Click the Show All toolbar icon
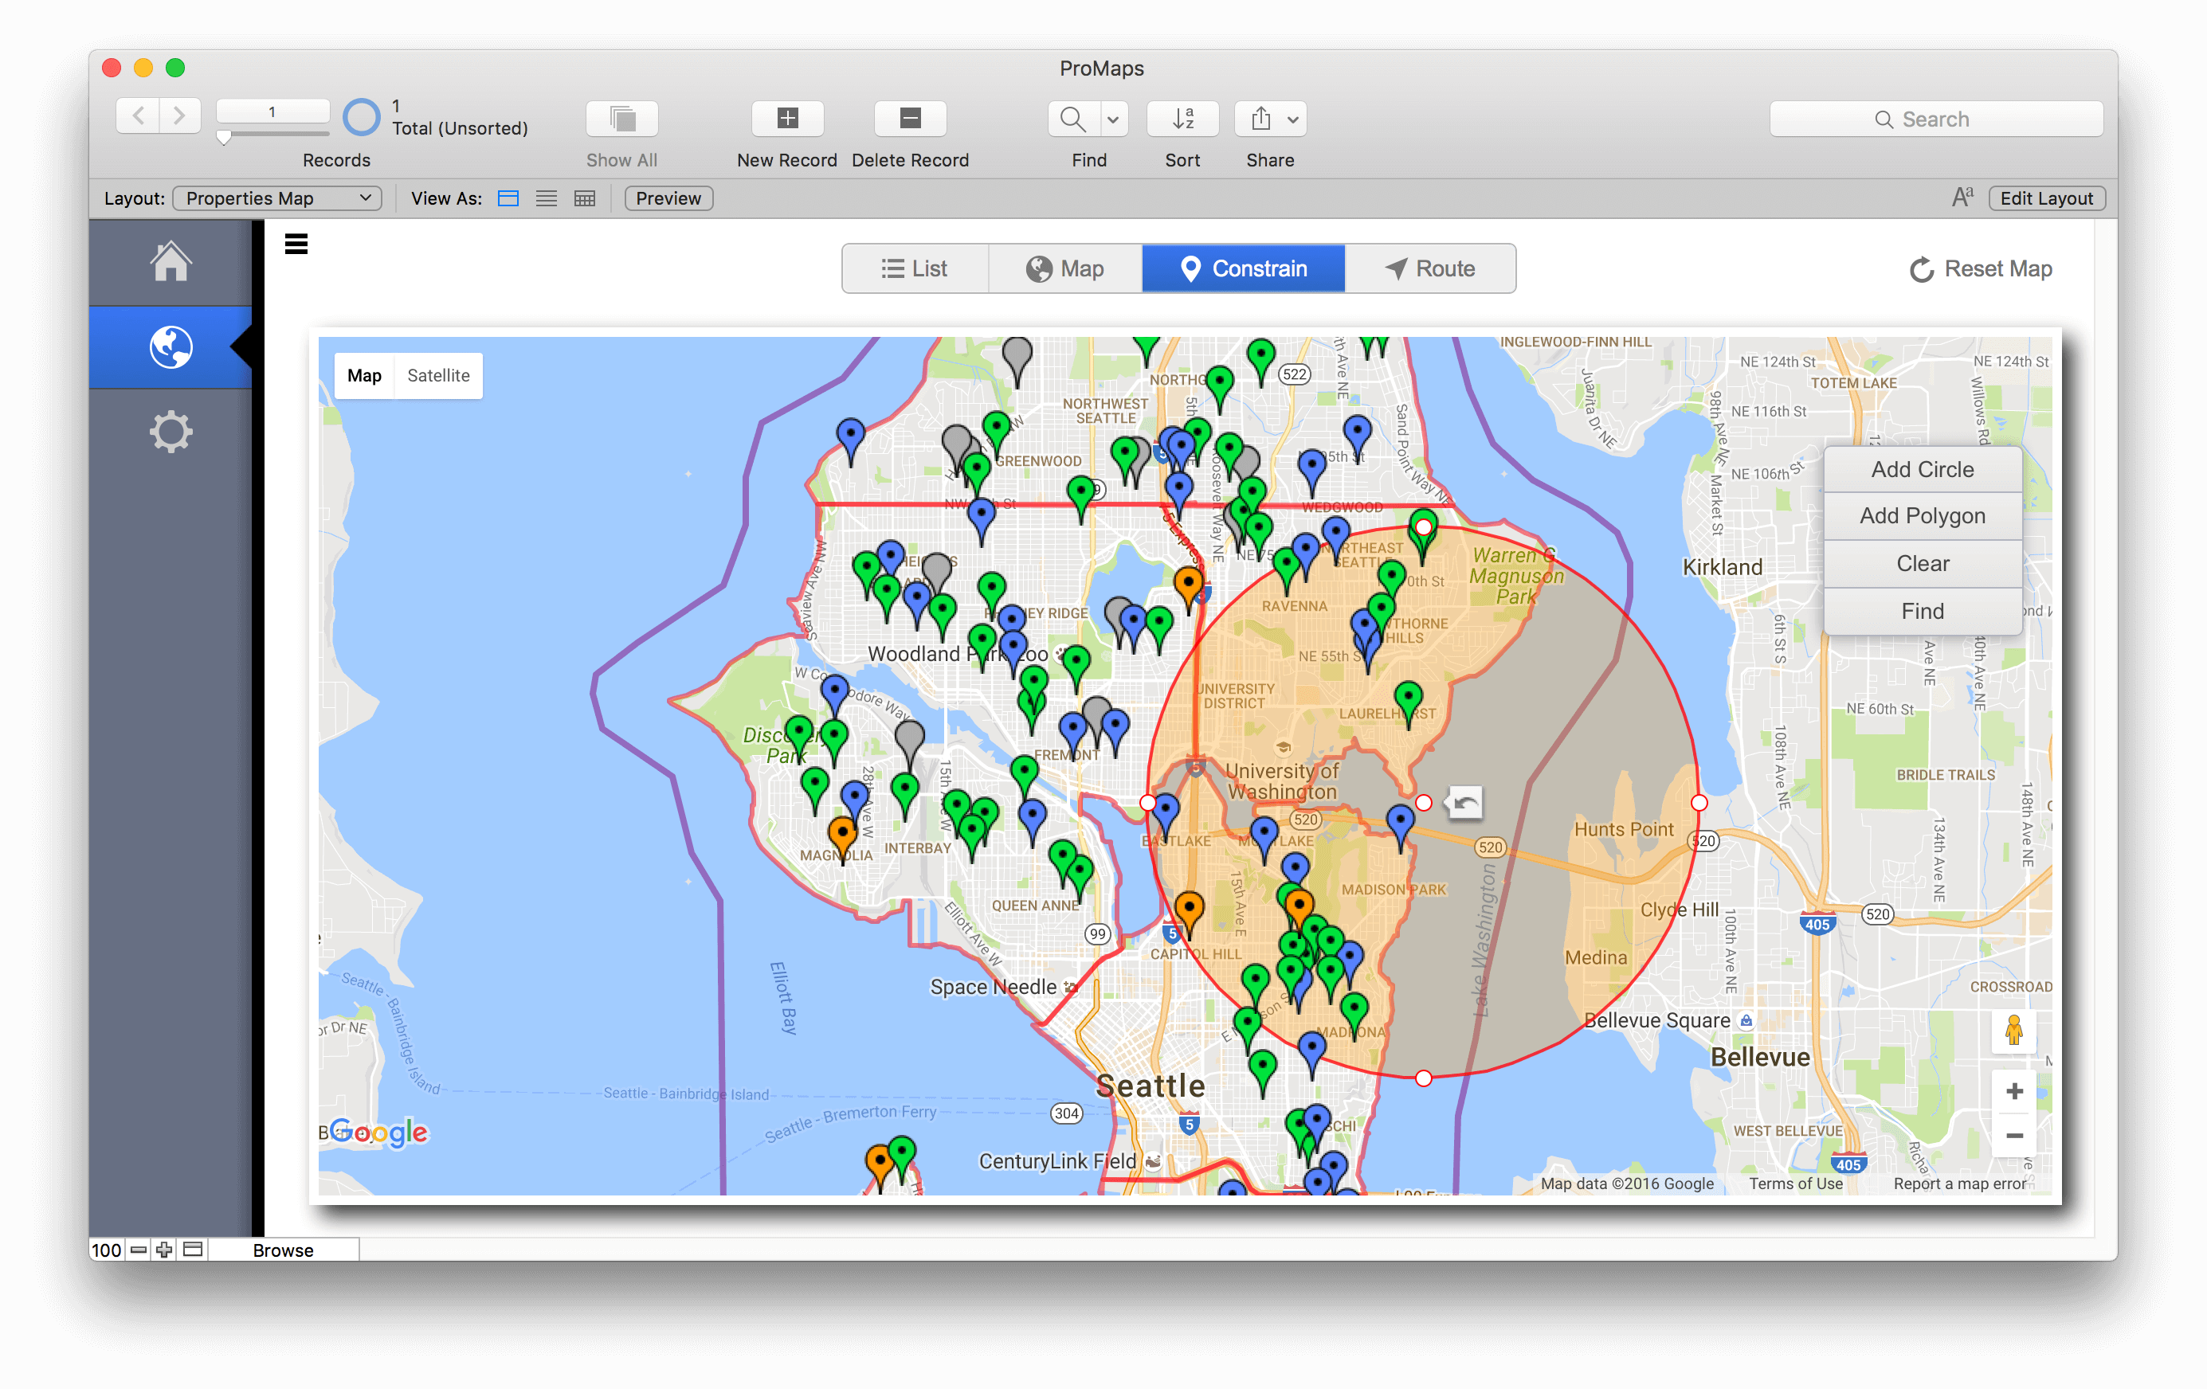Viewport: 2207px width, 1389px height. point(622,118)
